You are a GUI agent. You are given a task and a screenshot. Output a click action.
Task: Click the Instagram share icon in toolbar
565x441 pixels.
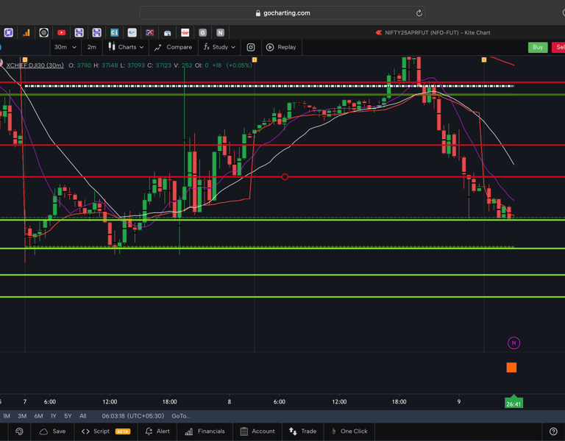(251, 47)
